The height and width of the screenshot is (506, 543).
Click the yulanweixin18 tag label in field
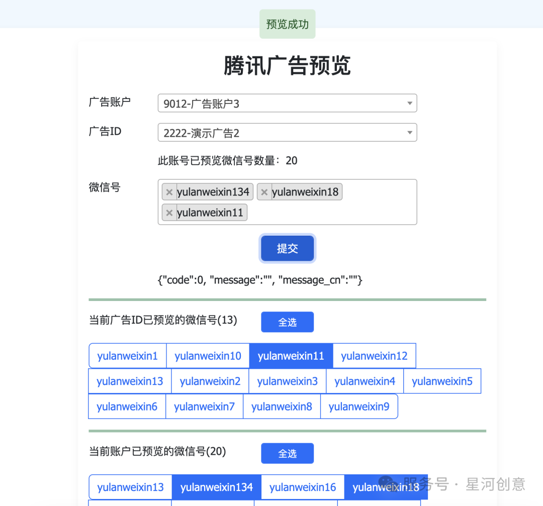305,192
